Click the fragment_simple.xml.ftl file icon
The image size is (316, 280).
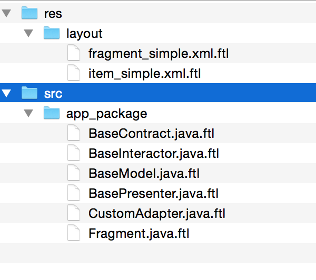(x=74, y=53)
